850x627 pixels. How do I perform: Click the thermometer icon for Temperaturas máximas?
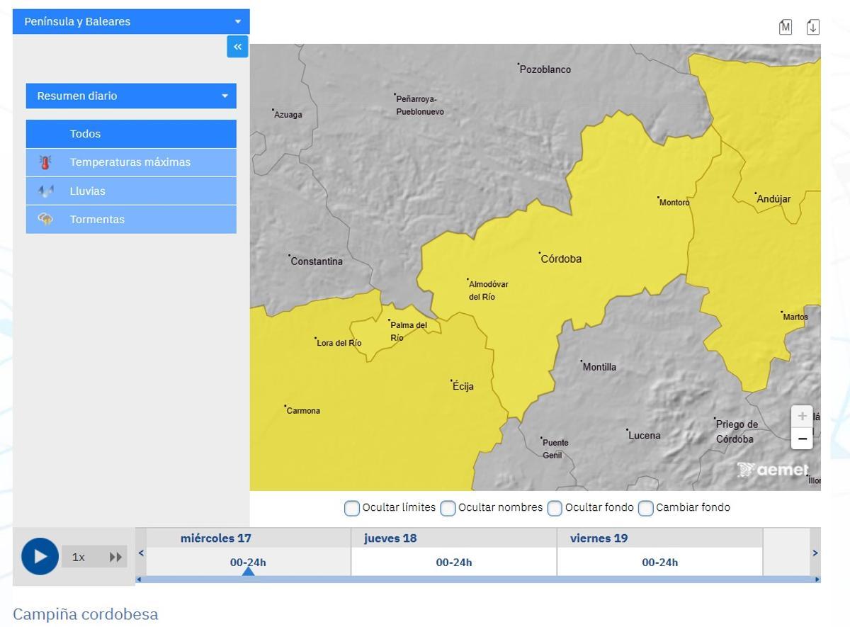click(x=45, y=163)
